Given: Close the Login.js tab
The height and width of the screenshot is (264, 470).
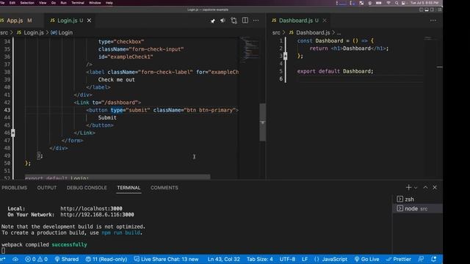Looking at the screenshot, I should [89, 21].
